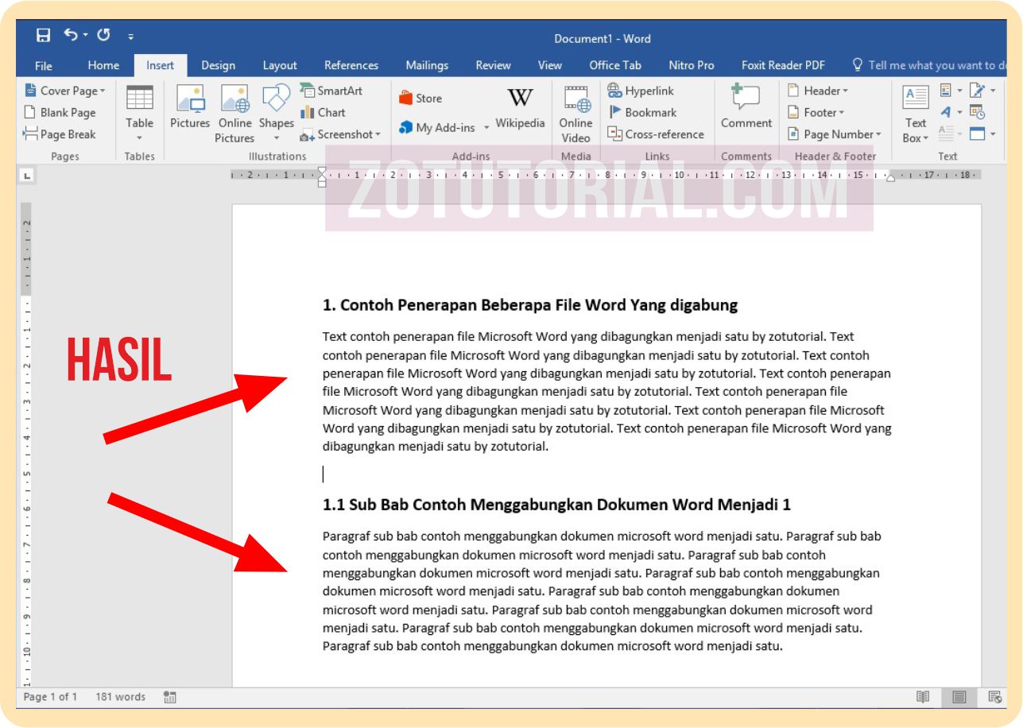Expand the Shapes gallery
The image size is (1023, 728).
[x=277, y=114]
